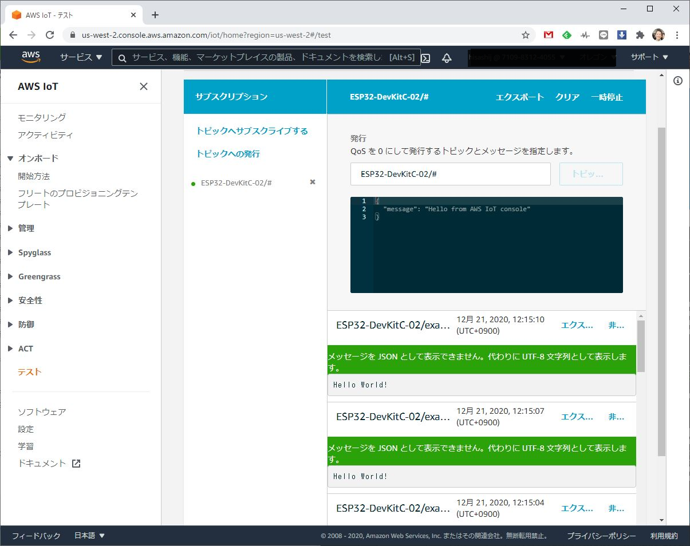This screenshot has height=546, width=690.
Task: Open the Gmail extension icon
Action: point(549,35)
